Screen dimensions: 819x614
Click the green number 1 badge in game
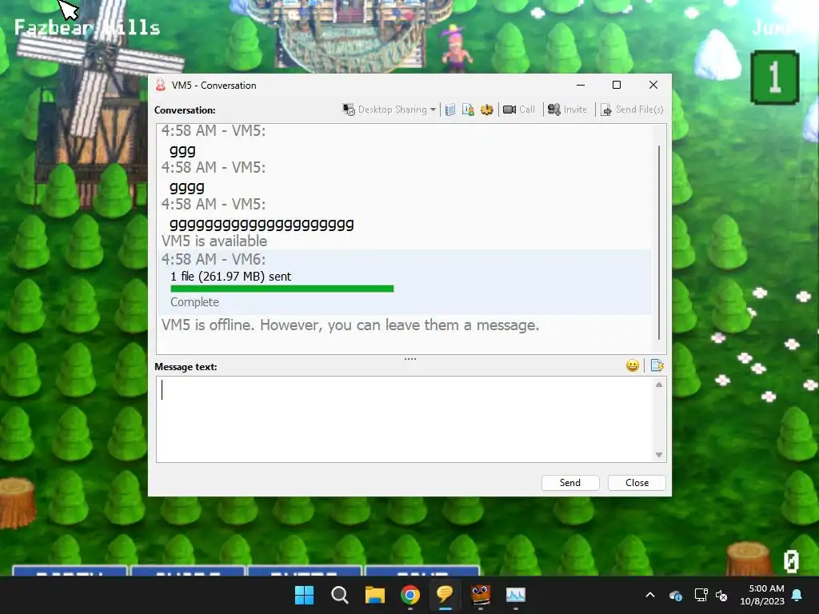pos(775,78)
